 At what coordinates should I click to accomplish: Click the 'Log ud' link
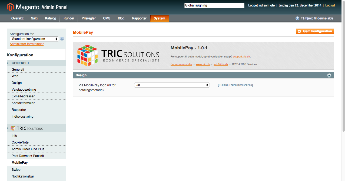point(330,5)
